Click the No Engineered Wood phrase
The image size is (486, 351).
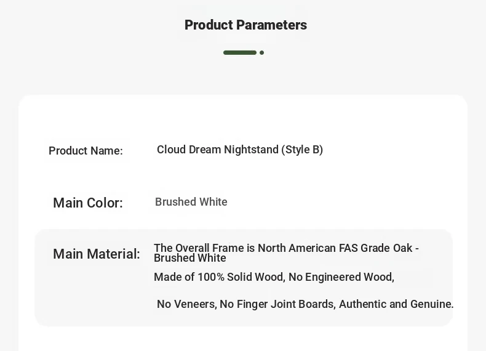tap(341, 277)
